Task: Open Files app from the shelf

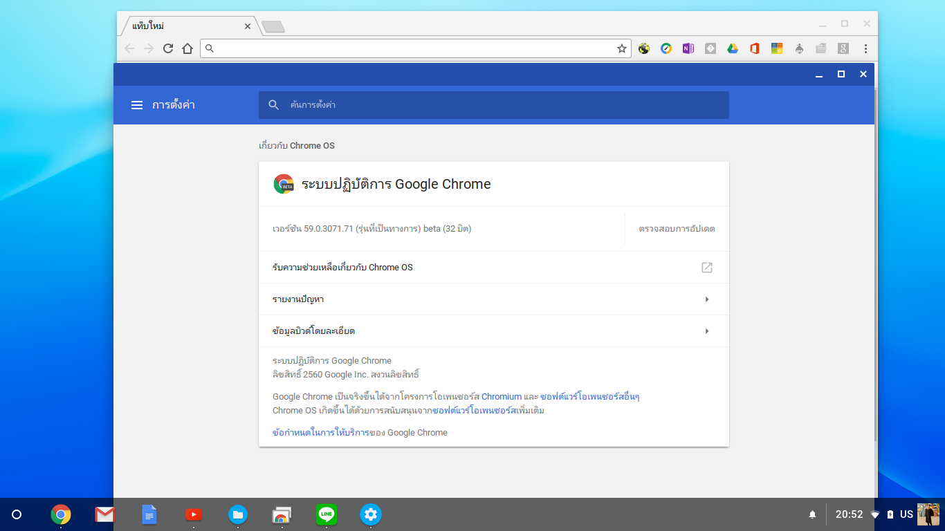Action: point(238,514)
